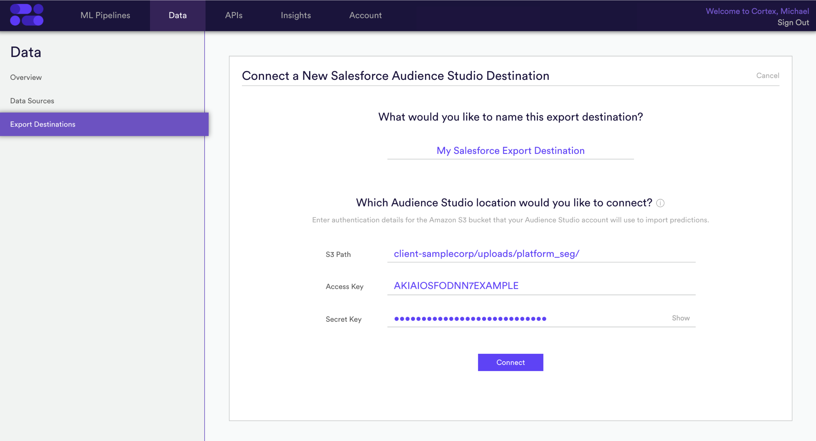The width and height of the screenshot is (816, 441).
Task: Select the Data tab in top navigation
Action: pos(178,15)
